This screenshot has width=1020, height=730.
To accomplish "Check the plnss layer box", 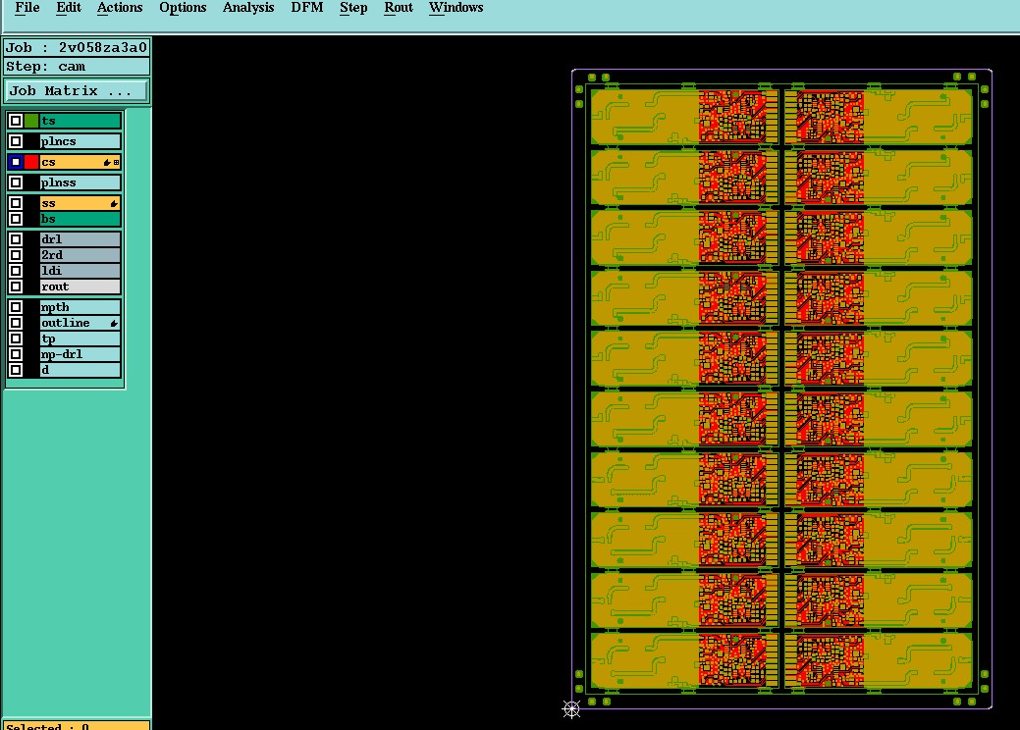I will 16,182.
